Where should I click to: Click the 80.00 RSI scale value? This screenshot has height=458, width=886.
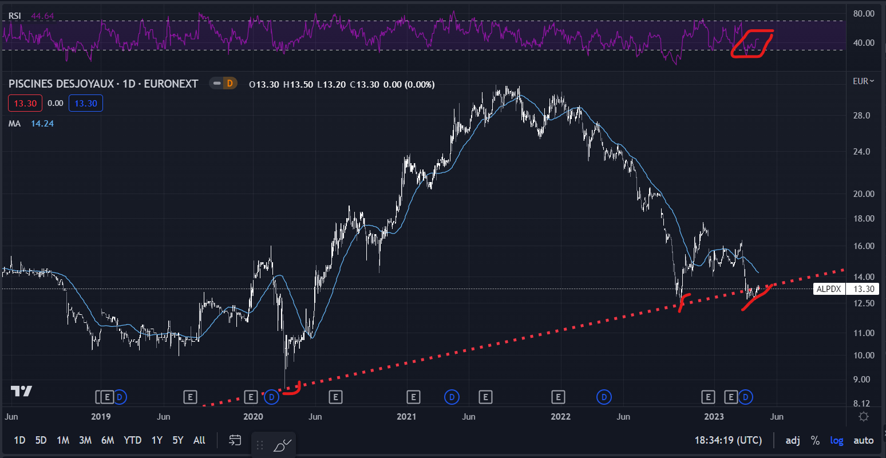(863, 13)
